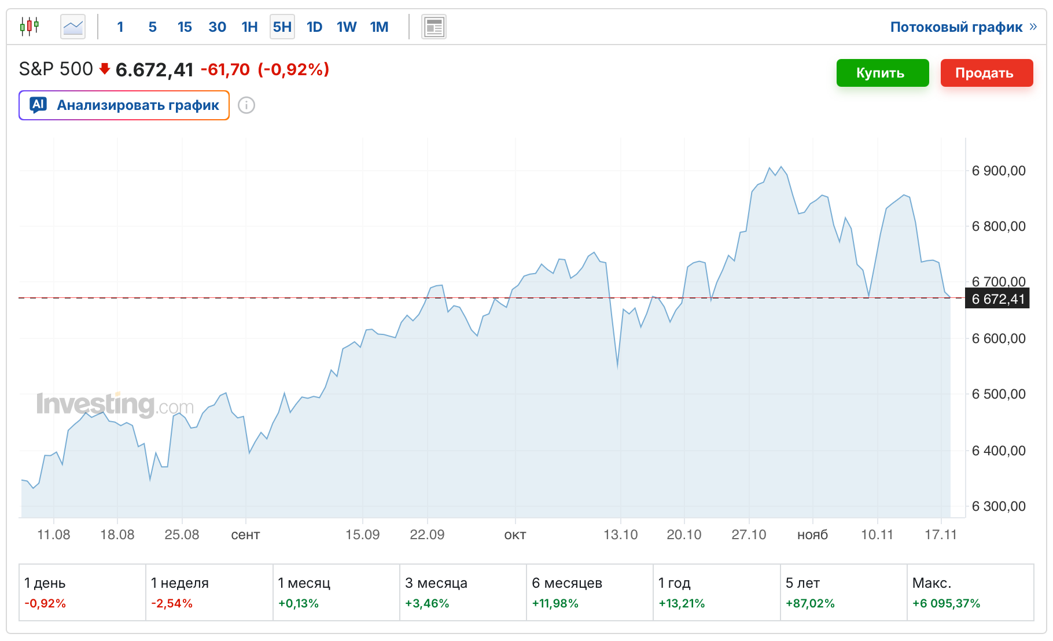This screenshot has width=1053, height=641.
Task: Click the Анализировать график button
Action: (x=124, y=105)
